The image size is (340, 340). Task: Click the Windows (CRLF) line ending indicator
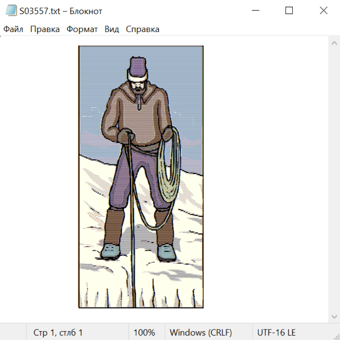coord(201,333)
